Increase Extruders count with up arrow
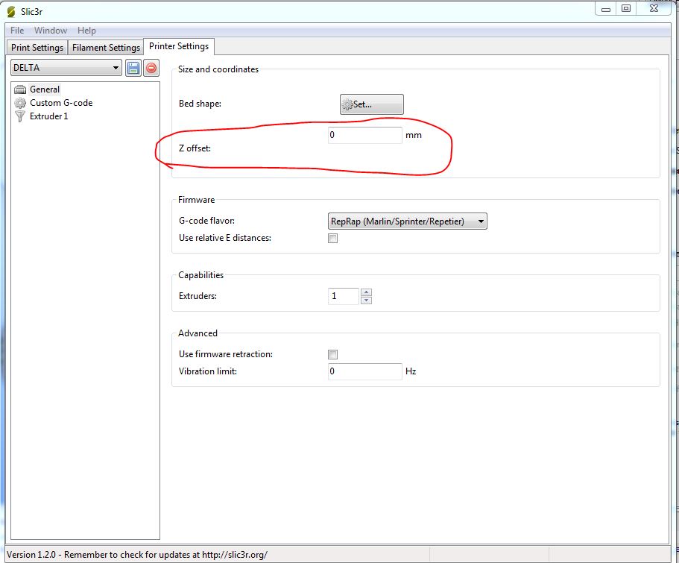This screenshot has width=679, height=563. [x=366, y=292]
